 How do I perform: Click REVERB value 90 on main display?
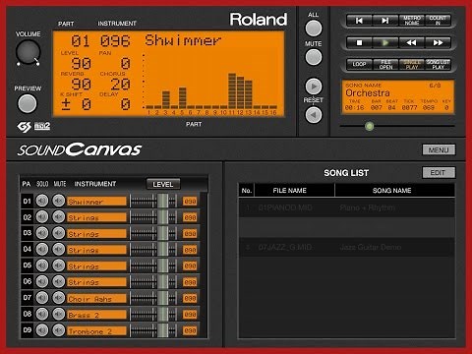tap(82, 85)
